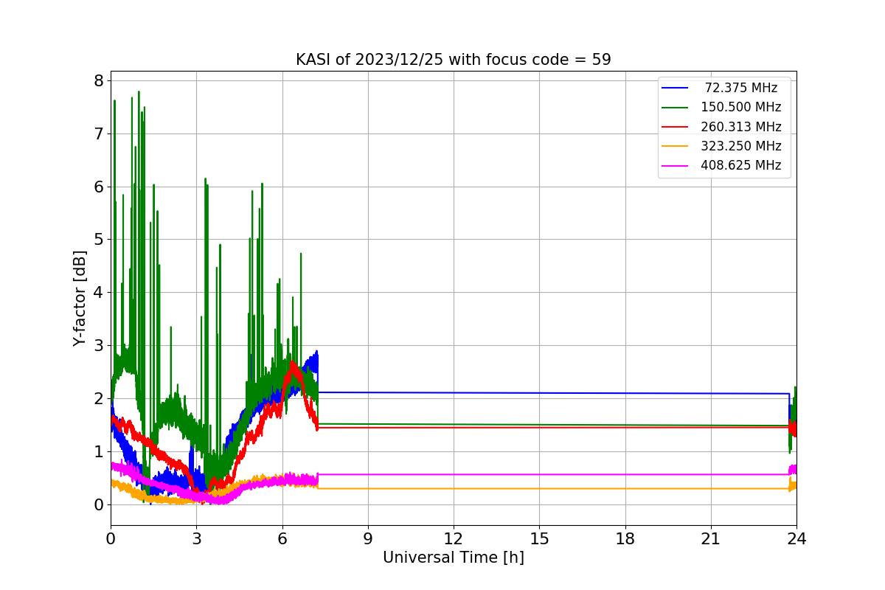Click the 'Universal Time [h]' axis label
This screenshot has width=885, height=590.
pos(453,558)
